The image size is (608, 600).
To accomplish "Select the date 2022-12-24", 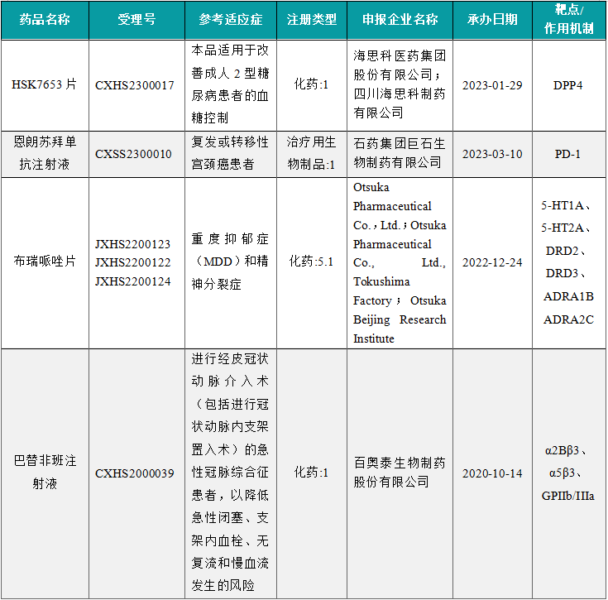I will [492, 262].
